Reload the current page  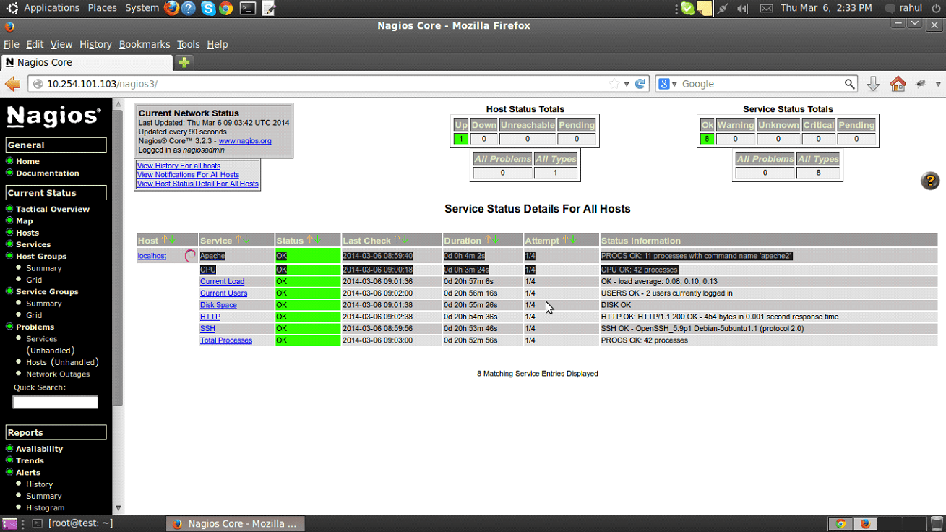click(x=640, y=84)
